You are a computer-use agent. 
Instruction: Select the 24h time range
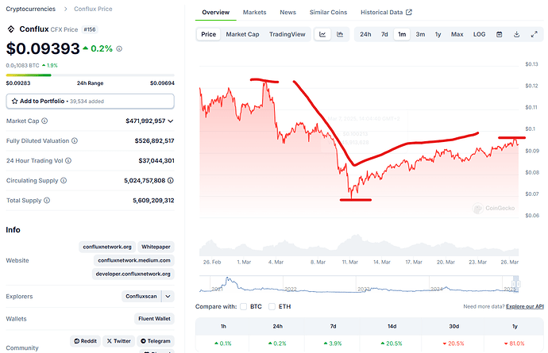tap(365, 34)
